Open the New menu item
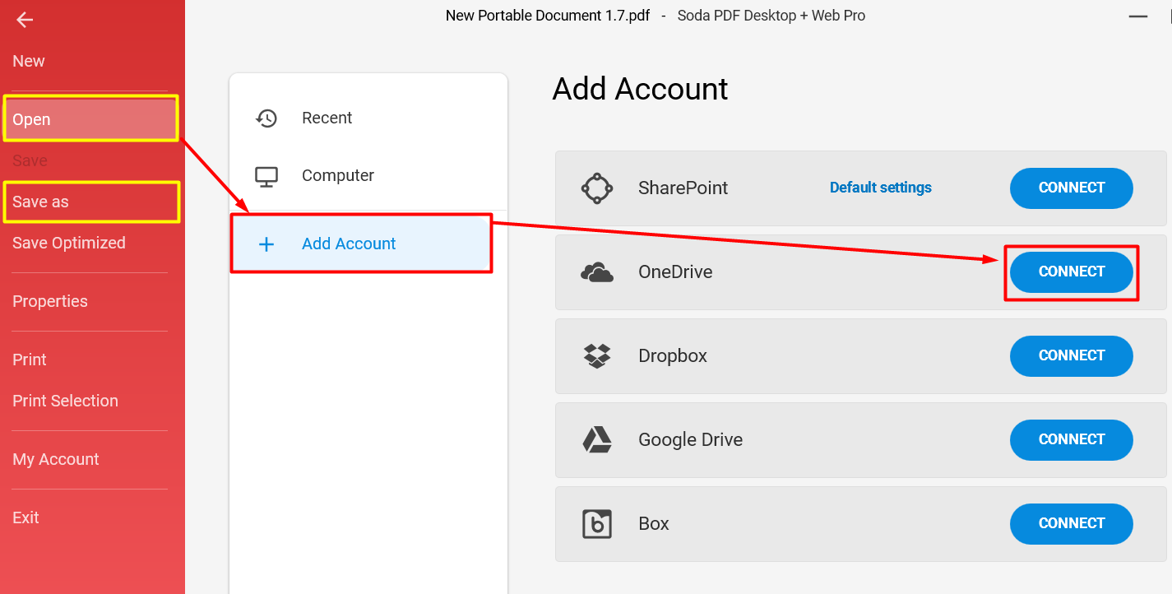 pos(29,61)
